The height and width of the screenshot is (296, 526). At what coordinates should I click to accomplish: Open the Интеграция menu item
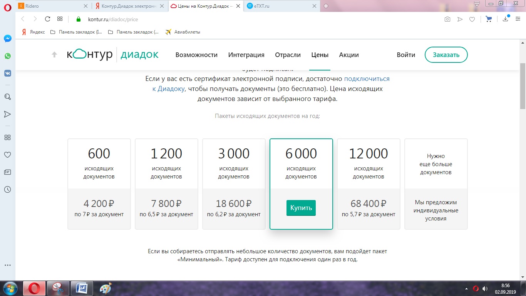246,55
